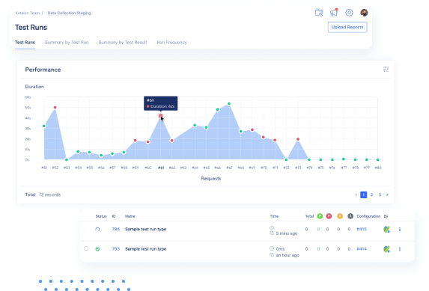
Task: Open the project folder icon in header
Action: [319, 13]
